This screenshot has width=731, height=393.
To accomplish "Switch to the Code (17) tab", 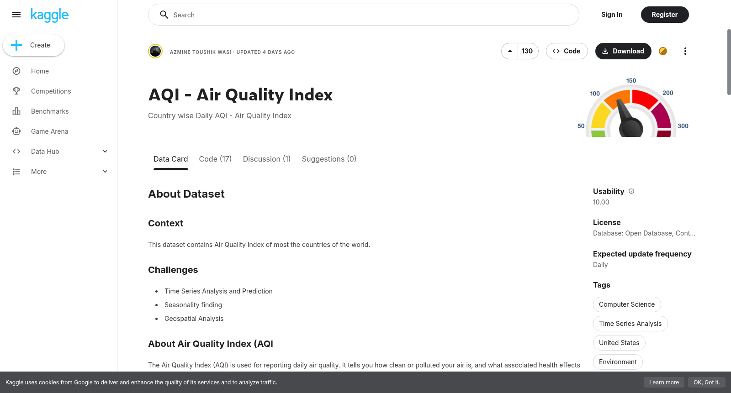I will 215,159.
